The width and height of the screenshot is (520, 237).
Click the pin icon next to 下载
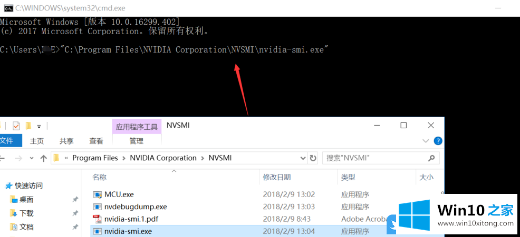(x=75, y=213)
